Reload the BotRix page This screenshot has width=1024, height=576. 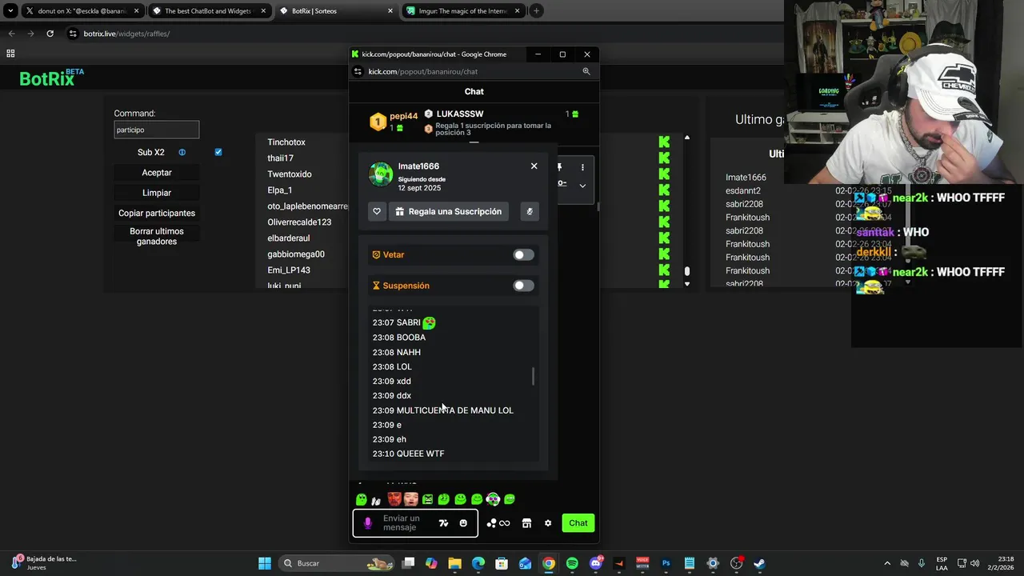click(x=50, y=34)
